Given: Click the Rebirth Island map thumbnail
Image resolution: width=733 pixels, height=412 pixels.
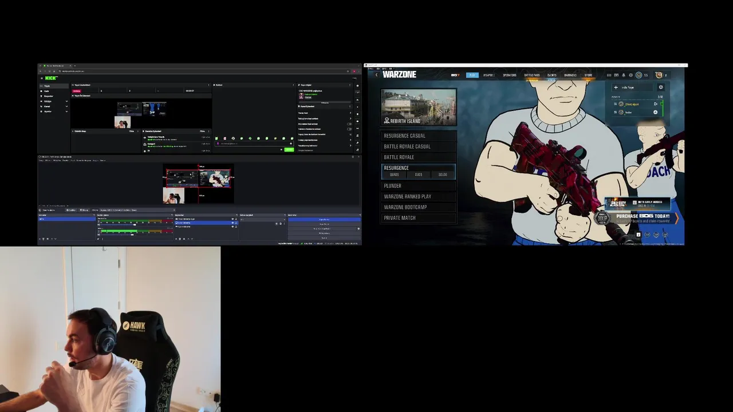Looking at the screenshot, I should point(419,107).
